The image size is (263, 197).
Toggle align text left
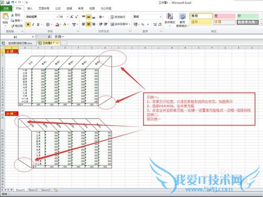click(x=84, y=24)
